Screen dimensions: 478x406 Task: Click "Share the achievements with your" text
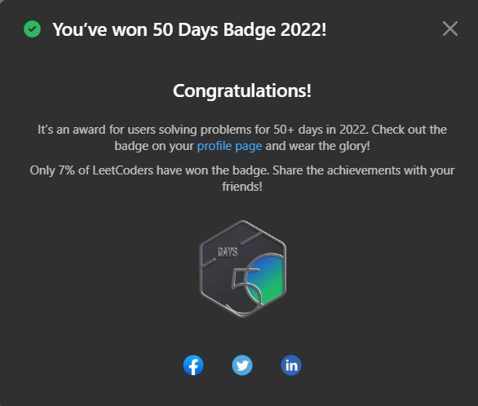click(x=363, y=170)
